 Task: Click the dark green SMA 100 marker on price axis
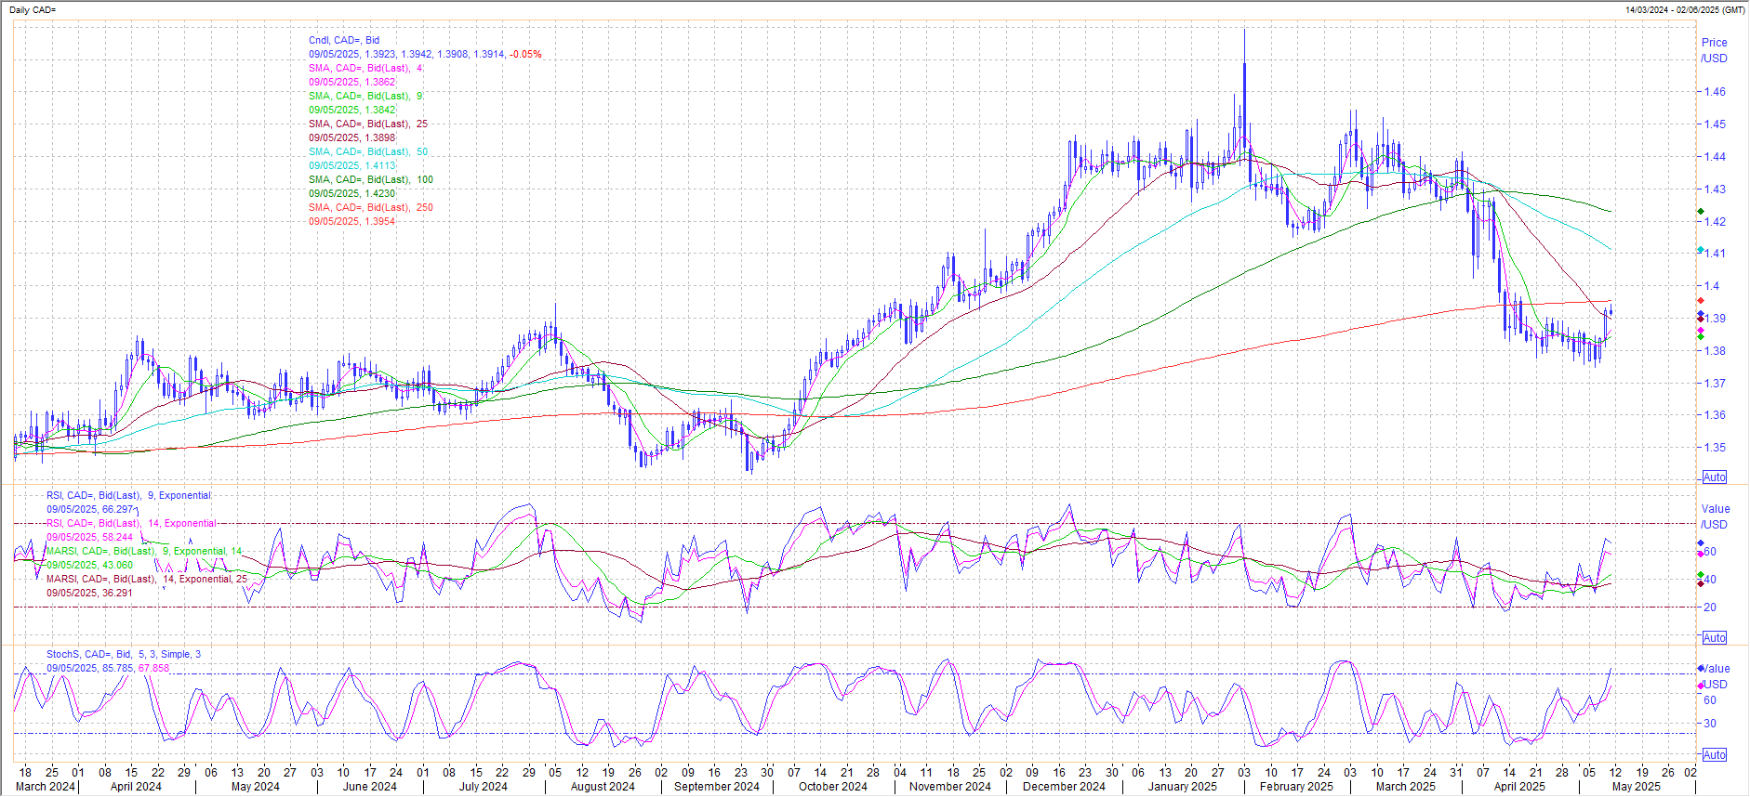click(x=1701, y=212)
